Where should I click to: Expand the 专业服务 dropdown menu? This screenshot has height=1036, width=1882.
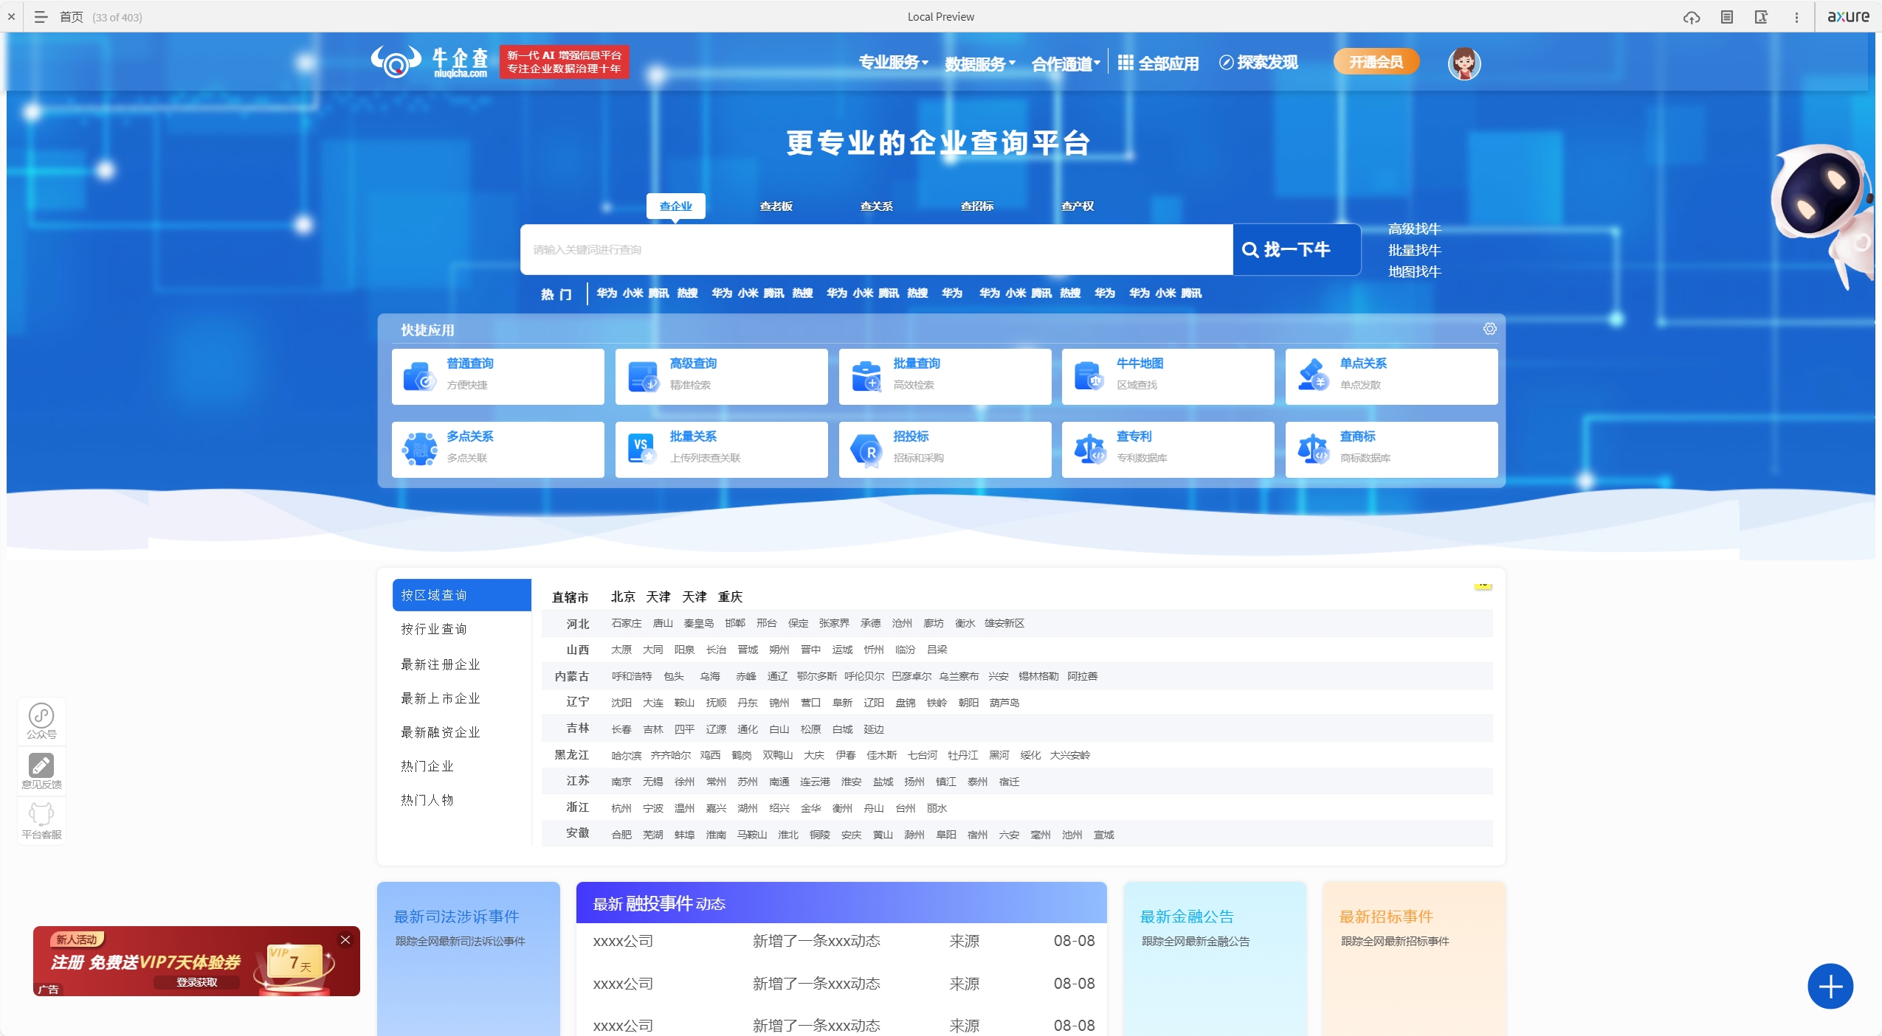pyautogui.click(x=893, y=63)
